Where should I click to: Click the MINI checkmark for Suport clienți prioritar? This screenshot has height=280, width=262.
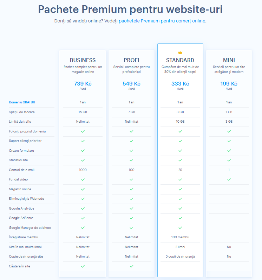229,141
